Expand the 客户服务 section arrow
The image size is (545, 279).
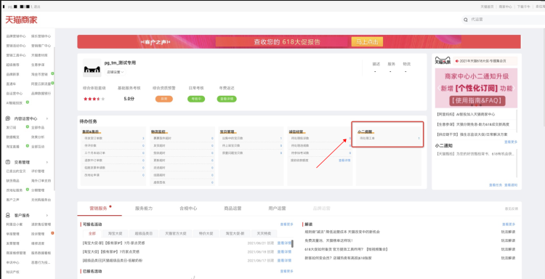pyautogui.click(x=47, y=215)
